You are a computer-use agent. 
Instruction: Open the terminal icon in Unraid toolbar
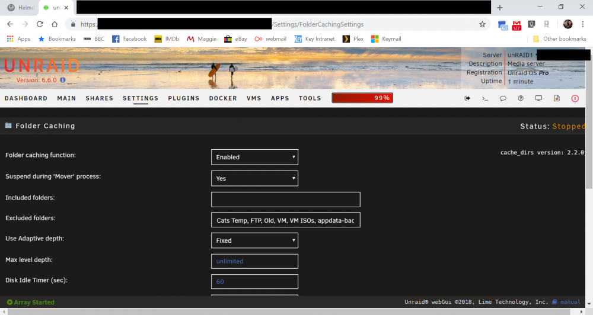point(485,98)
